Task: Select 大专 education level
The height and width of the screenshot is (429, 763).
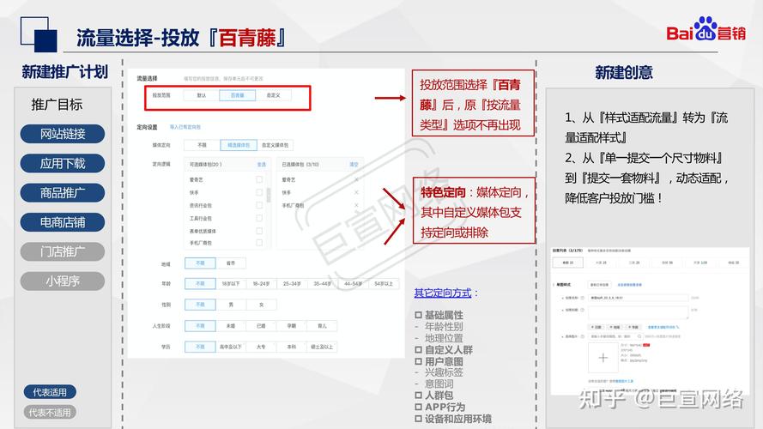Action: click(261, 347)
